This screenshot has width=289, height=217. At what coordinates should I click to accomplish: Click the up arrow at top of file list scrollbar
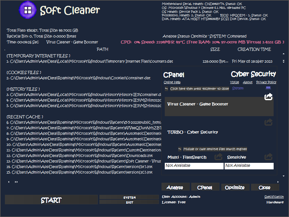coord(283,54)
